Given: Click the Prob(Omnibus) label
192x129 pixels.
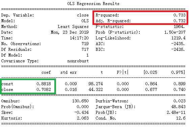Looking at the screenshot, I should pyautogui.click(x=18, y=107).
